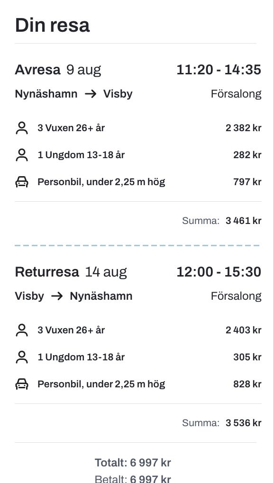Click the person icon beside return 3 Vuxen
The width and height of the screenshot is (274, 483).
22,330
